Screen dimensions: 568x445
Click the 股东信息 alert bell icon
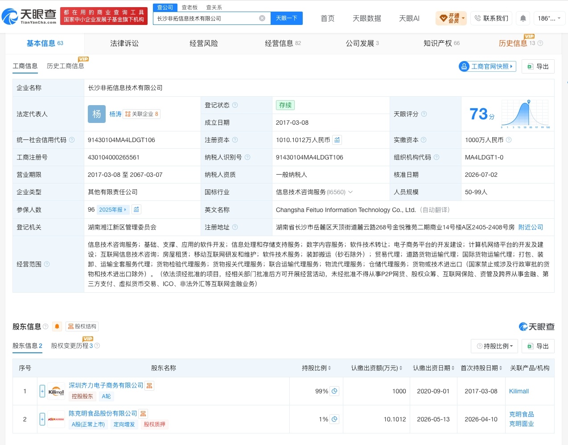pos(57,327)
